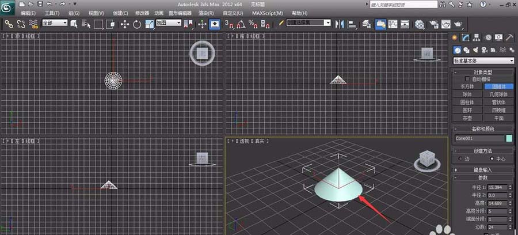
Task: Expand the '键盘输入' rollout
Action: pos(483,170)
